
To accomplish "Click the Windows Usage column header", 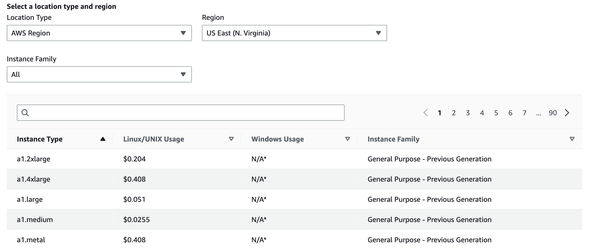I will click(x=277, y=139).
